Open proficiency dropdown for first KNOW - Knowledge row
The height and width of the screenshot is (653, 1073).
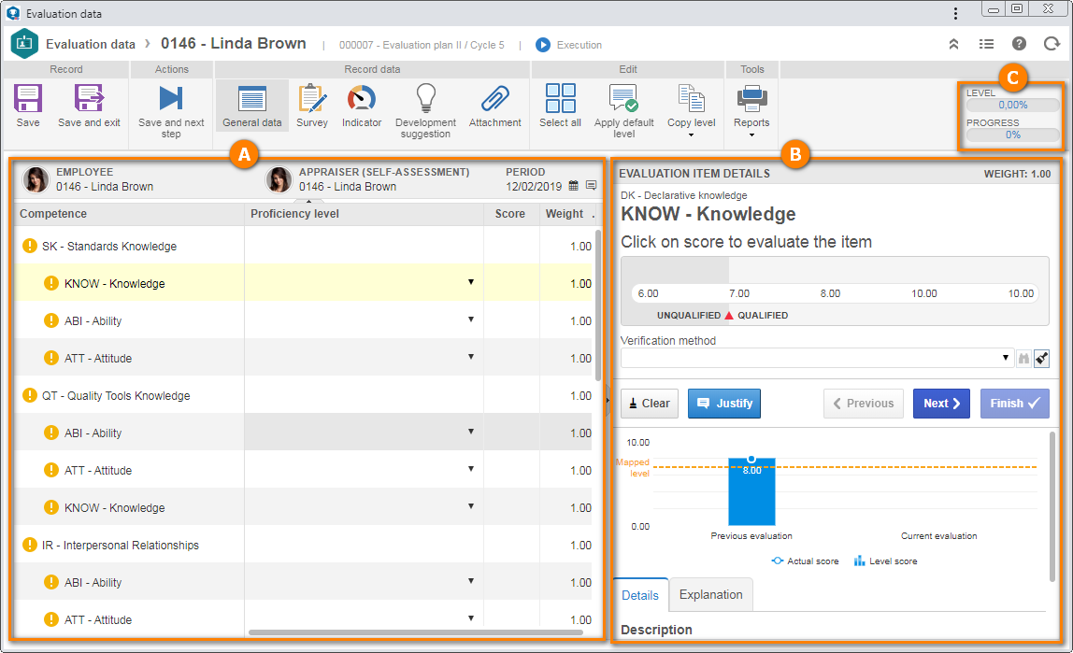pyautogui.click(x=471, y=282)
